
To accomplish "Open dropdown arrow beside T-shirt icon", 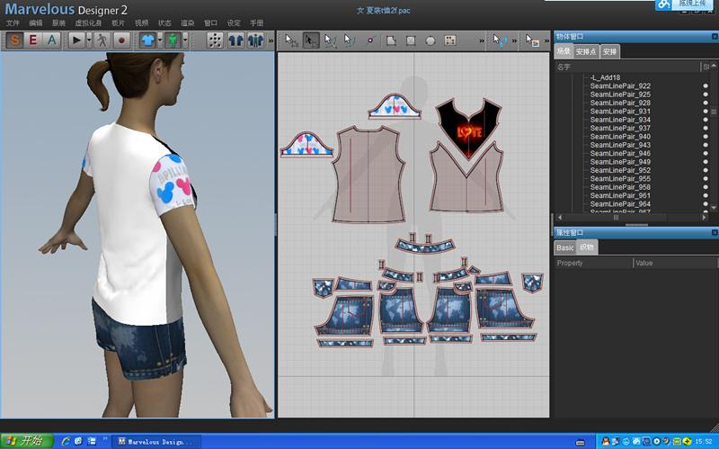I will point(159,40).
